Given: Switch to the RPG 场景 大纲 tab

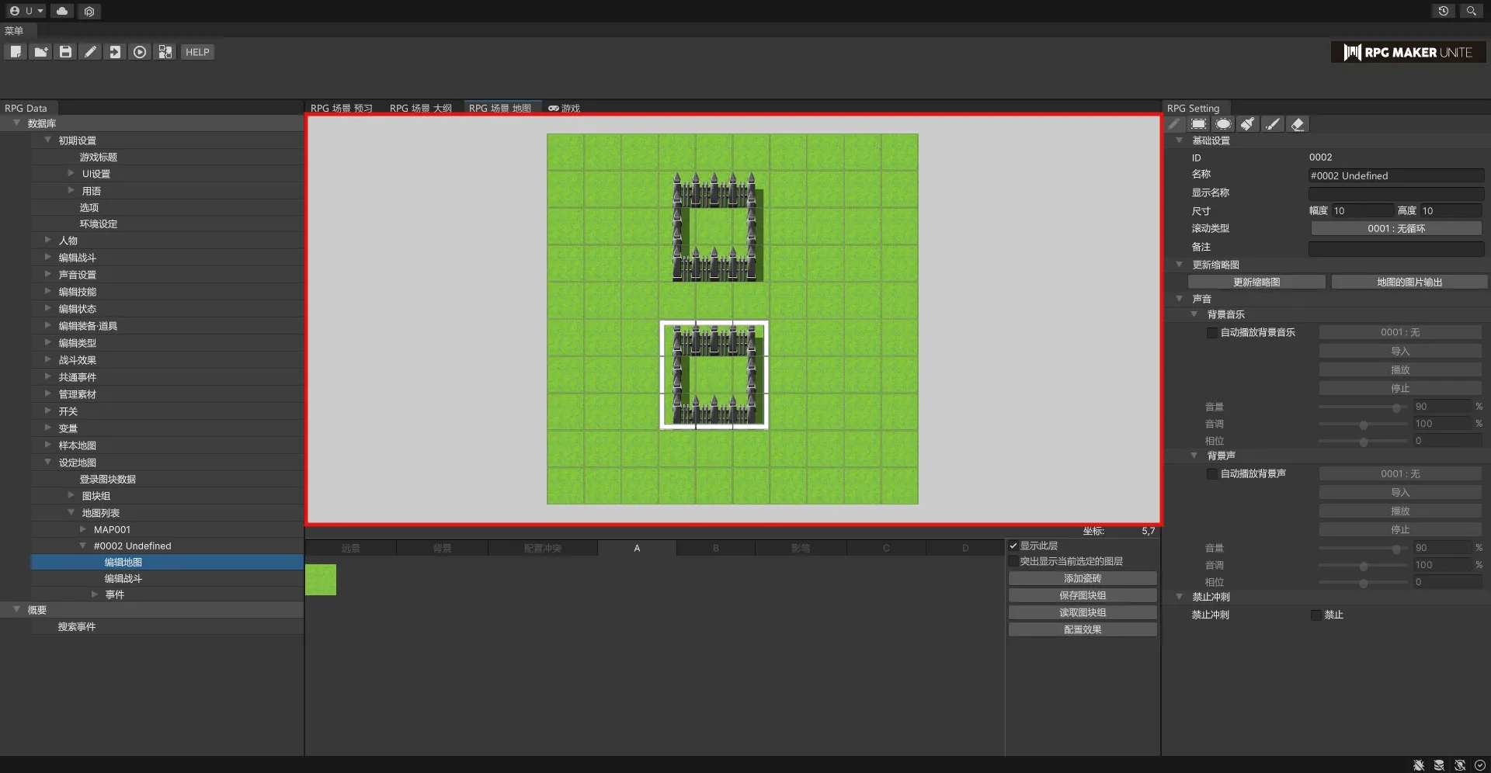Looking at the screenshot, I should click(x=420, y=108).
